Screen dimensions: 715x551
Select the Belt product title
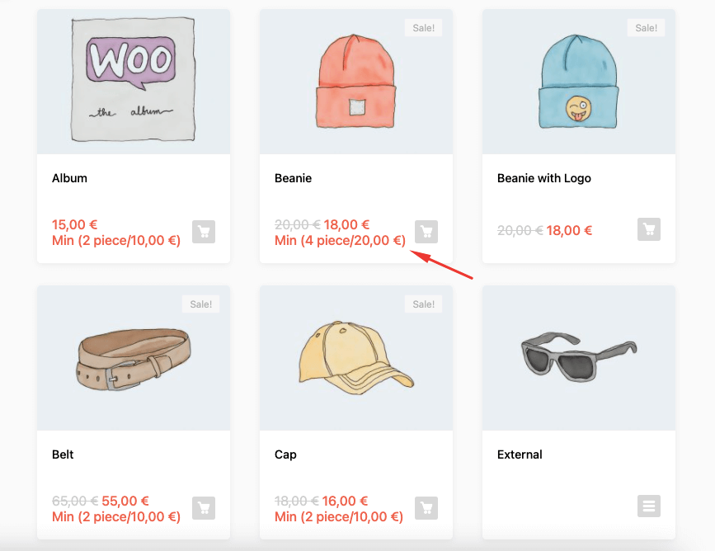(63, 454)
